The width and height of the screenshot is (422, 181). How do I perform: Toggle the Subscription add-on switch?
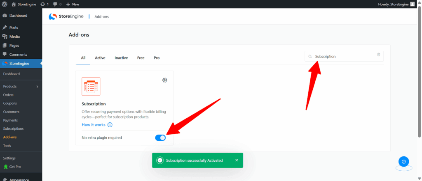pos(160,138)
